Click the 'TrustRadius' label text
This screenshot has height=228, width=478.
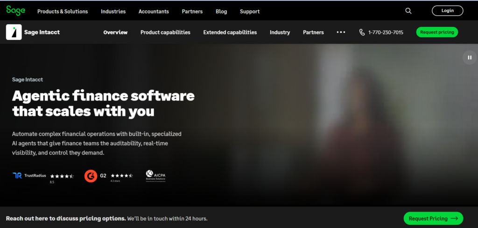click(x=35, y=175)
